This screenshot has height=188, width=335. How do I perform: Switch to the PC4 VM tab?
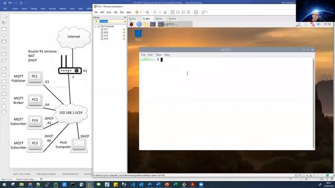tap(173, 19)
